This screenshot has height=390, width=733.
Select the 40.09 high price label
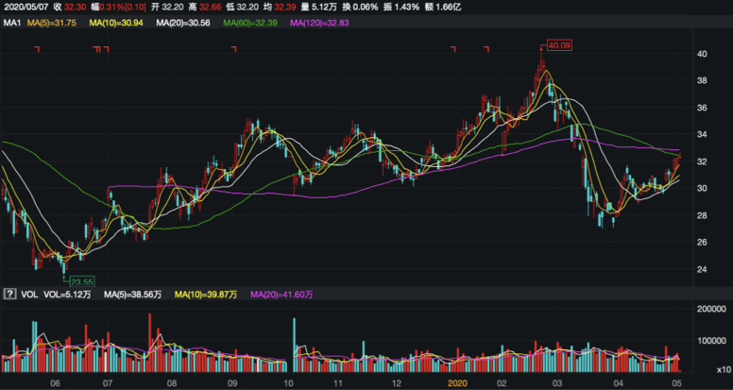pos(560,45)
